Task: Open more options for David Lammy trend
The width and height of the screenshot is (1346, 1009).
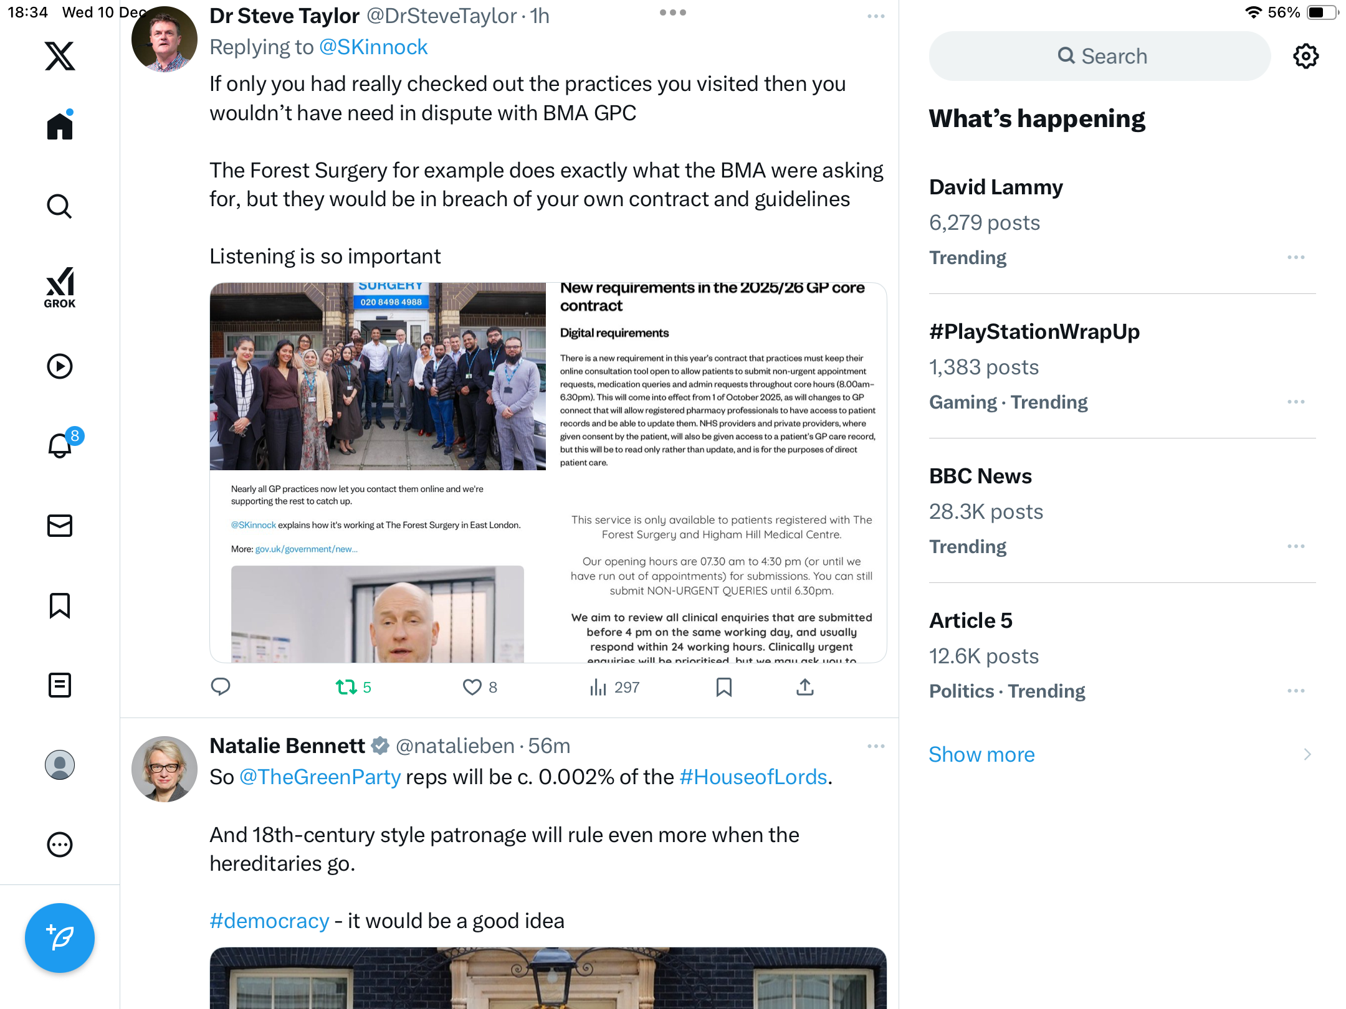Action: (1296, 257)
